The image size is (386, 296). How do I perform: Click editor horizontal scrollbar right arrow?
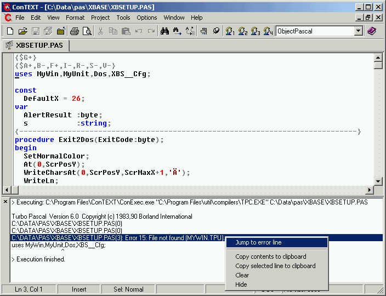369,190
